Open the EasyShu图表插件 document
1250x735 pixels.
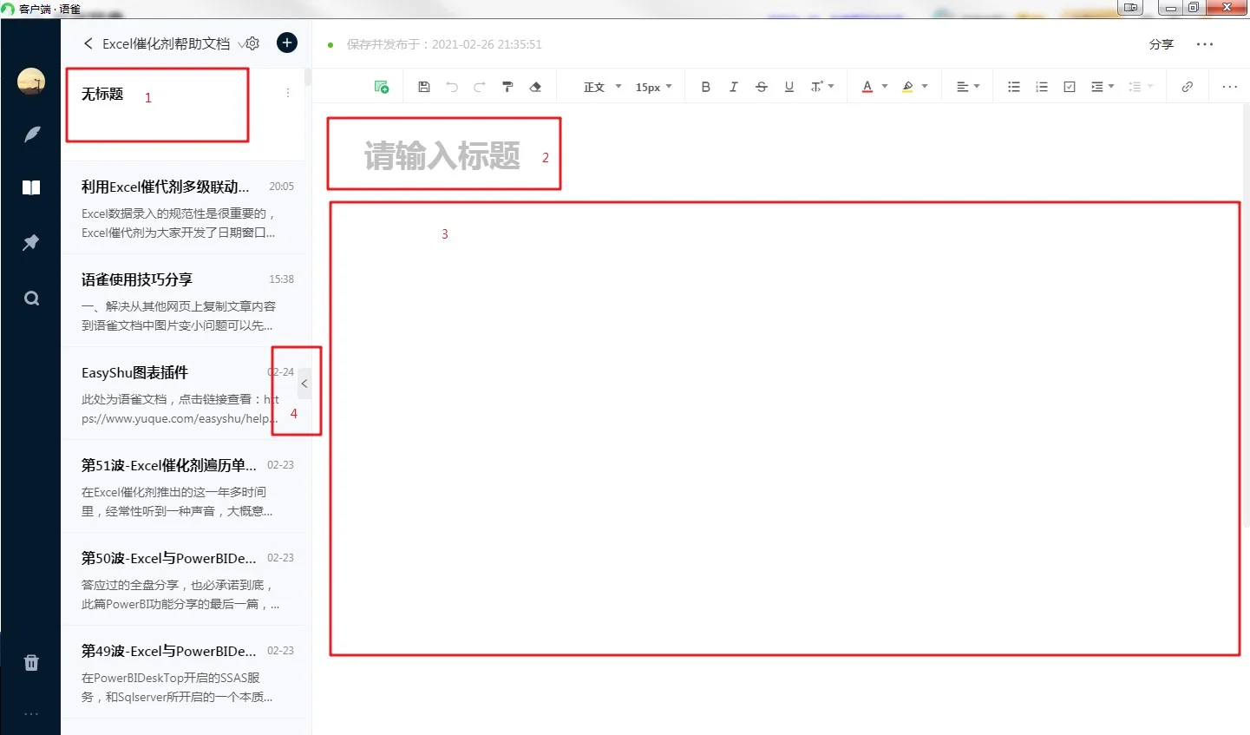click(x=183, y=393)
